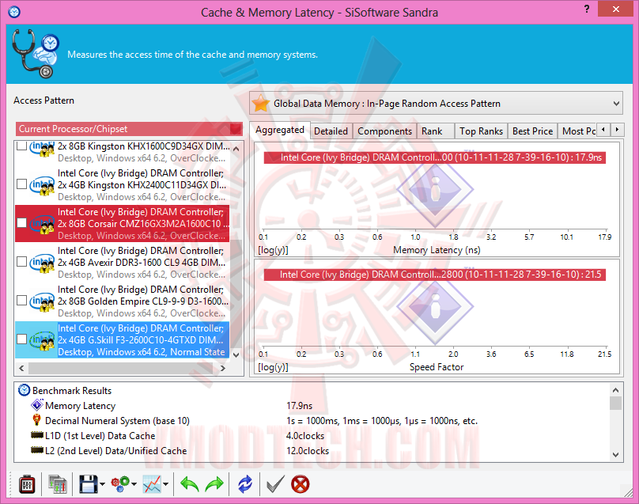Image resolution: width=639 pixels, height=504 pixels.
Task: Select the Memory Latency result row
Action: 312,406
